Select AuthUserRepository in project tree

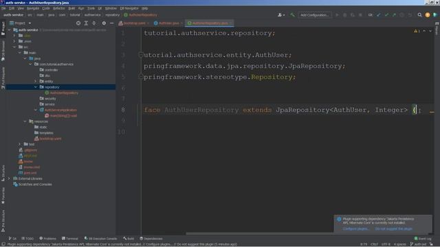64,93
